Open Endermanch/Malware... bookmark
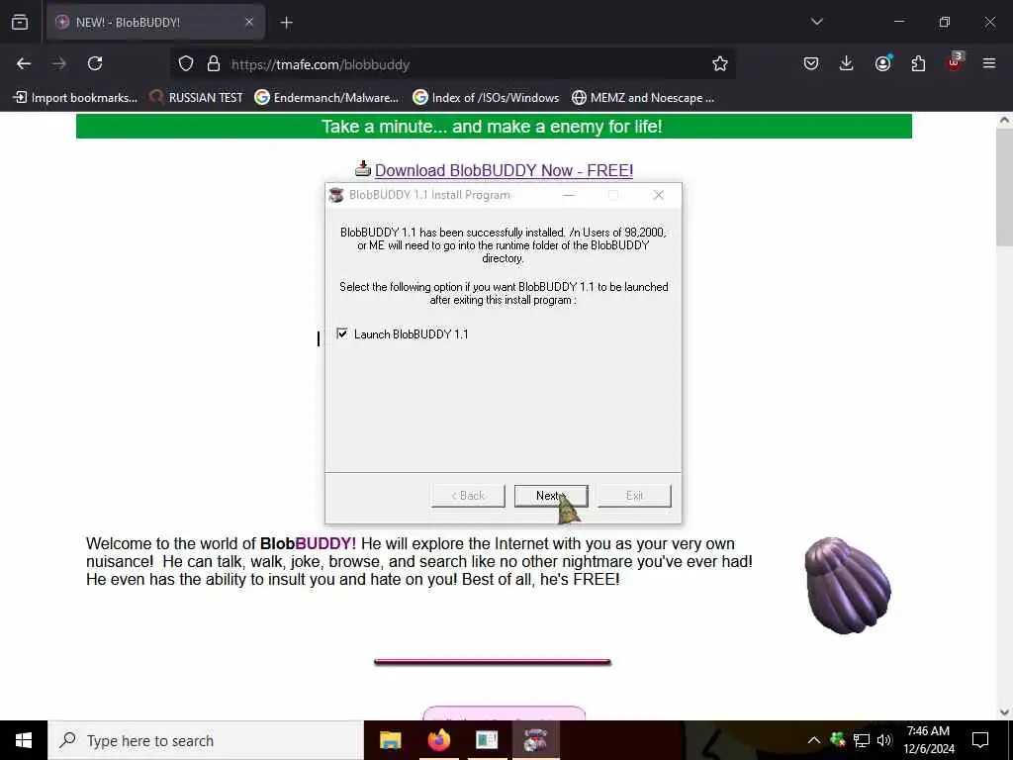 click(326, 98)
